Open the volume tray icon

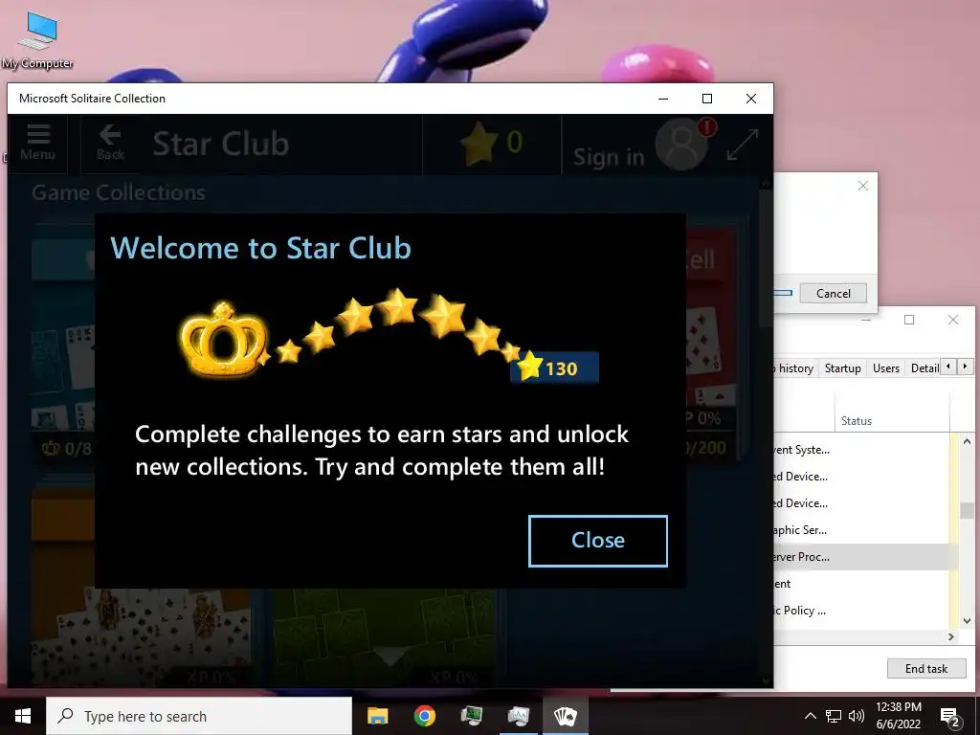[x=857, y=716]
